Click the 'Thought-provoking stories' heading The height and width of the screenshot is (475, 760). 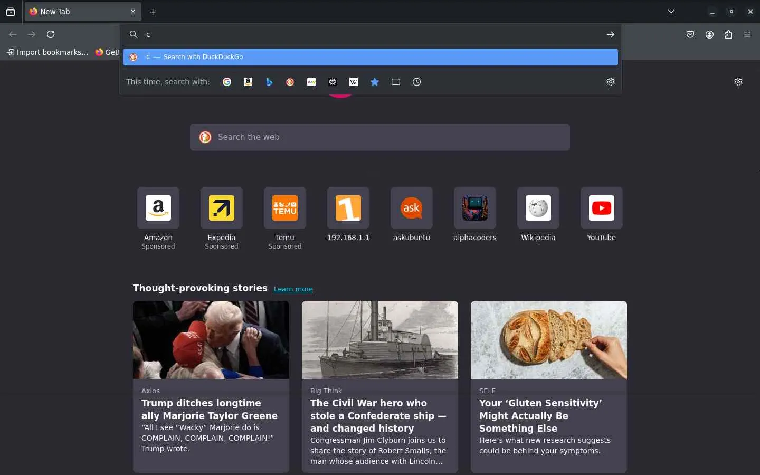click(200, 288)
